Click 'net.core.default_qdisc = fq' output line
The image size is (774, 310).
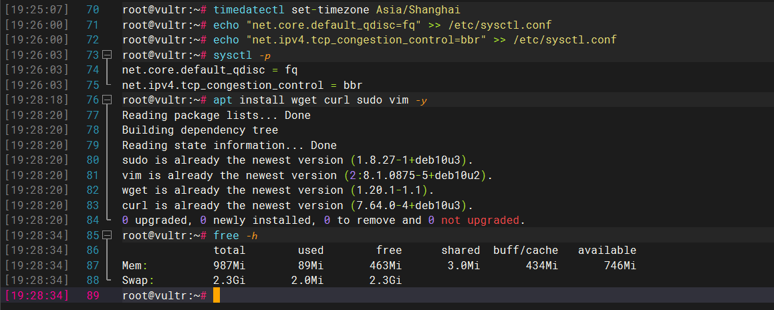210,70
